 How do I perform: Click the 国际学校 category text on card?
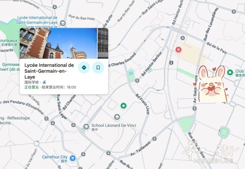(x=31, y=82)
